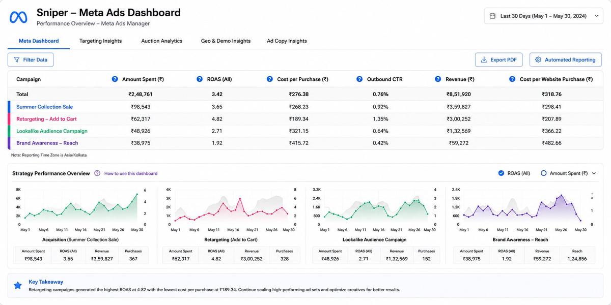
Task: Click the Reporting Time Zone note
Action: (x=49, y=155)
